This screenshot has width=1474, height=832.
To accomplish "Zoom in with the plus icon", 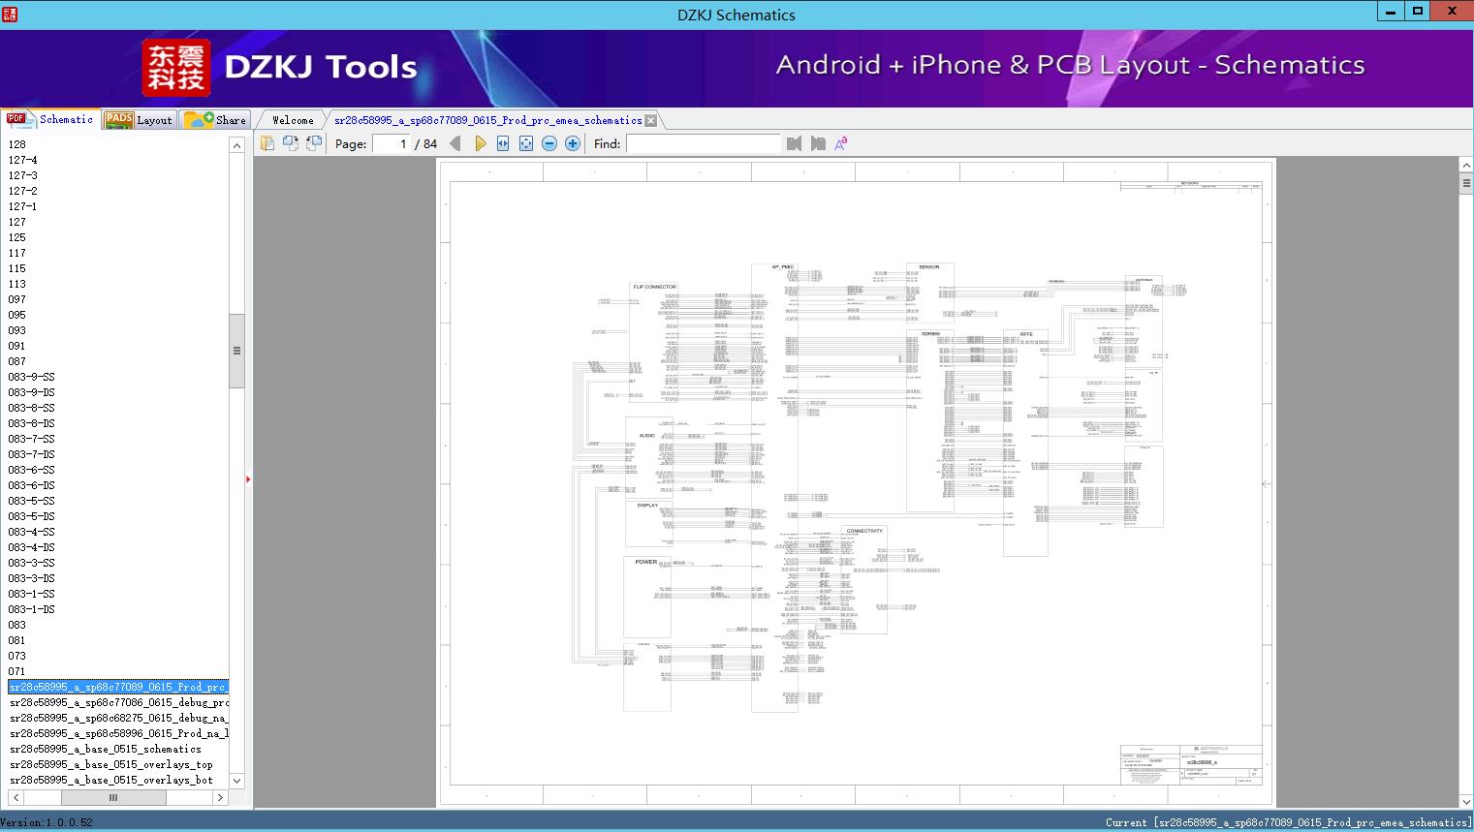I will click(x=573, y=143).
